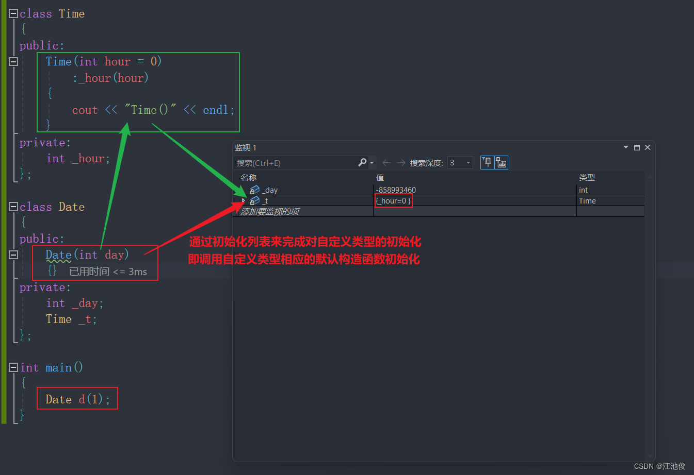694x475 pixels.
Task: Click the _day field icon
Action: (x=255, y=190)
